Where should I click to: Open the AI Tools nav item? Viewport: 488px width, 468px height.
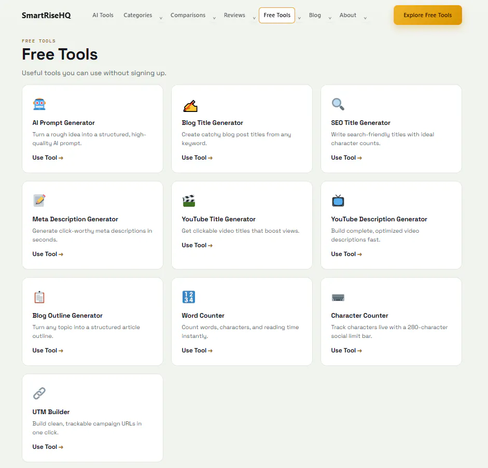(x=103, y=15)
